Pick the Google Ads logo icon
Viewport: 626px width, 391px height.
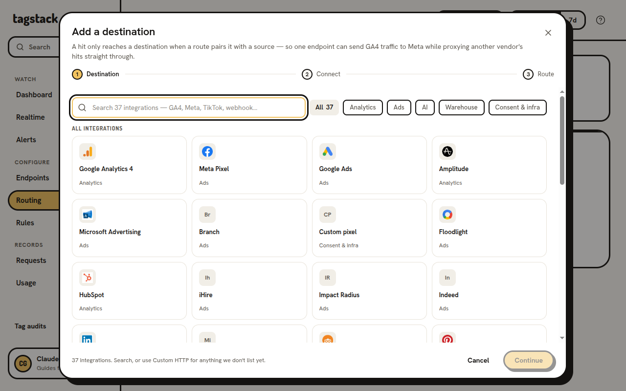coord(328,152)
